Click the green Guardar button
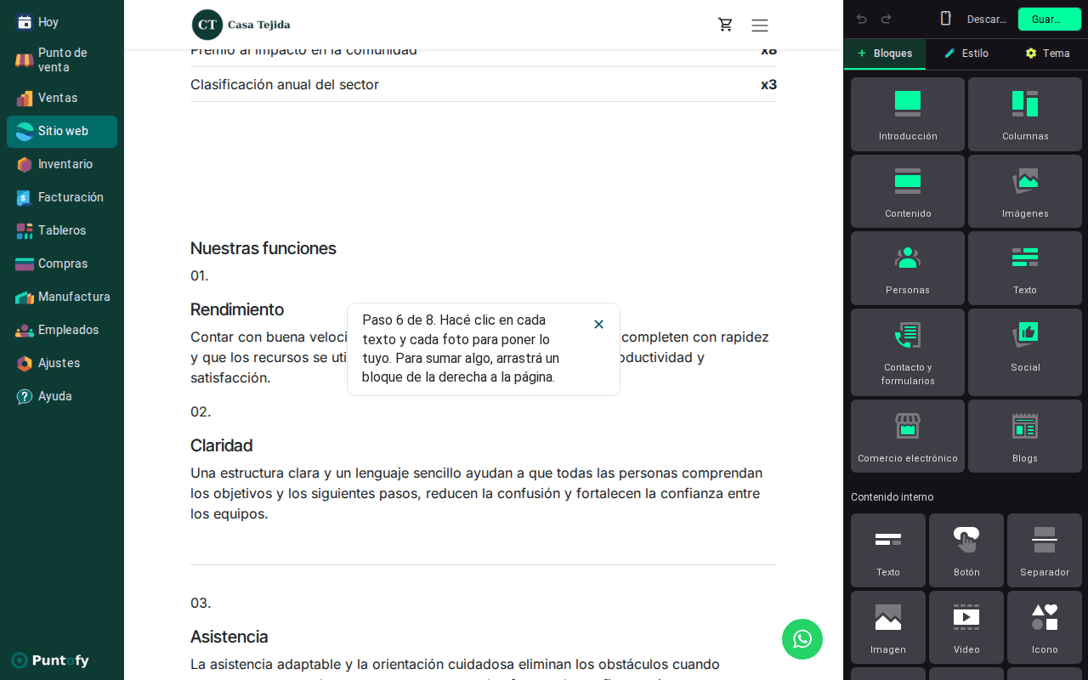The image size is (1088, 680). point(1050,19)
